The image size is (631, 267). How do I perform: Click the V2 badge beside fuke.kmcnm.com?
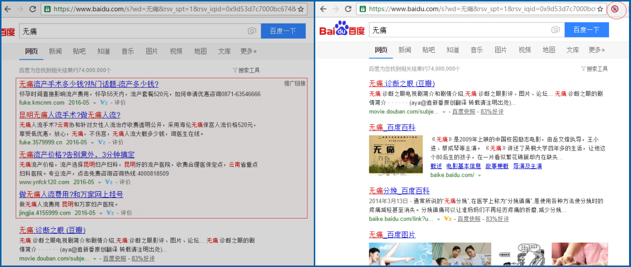pyautogui.click(x=103, y=103)
